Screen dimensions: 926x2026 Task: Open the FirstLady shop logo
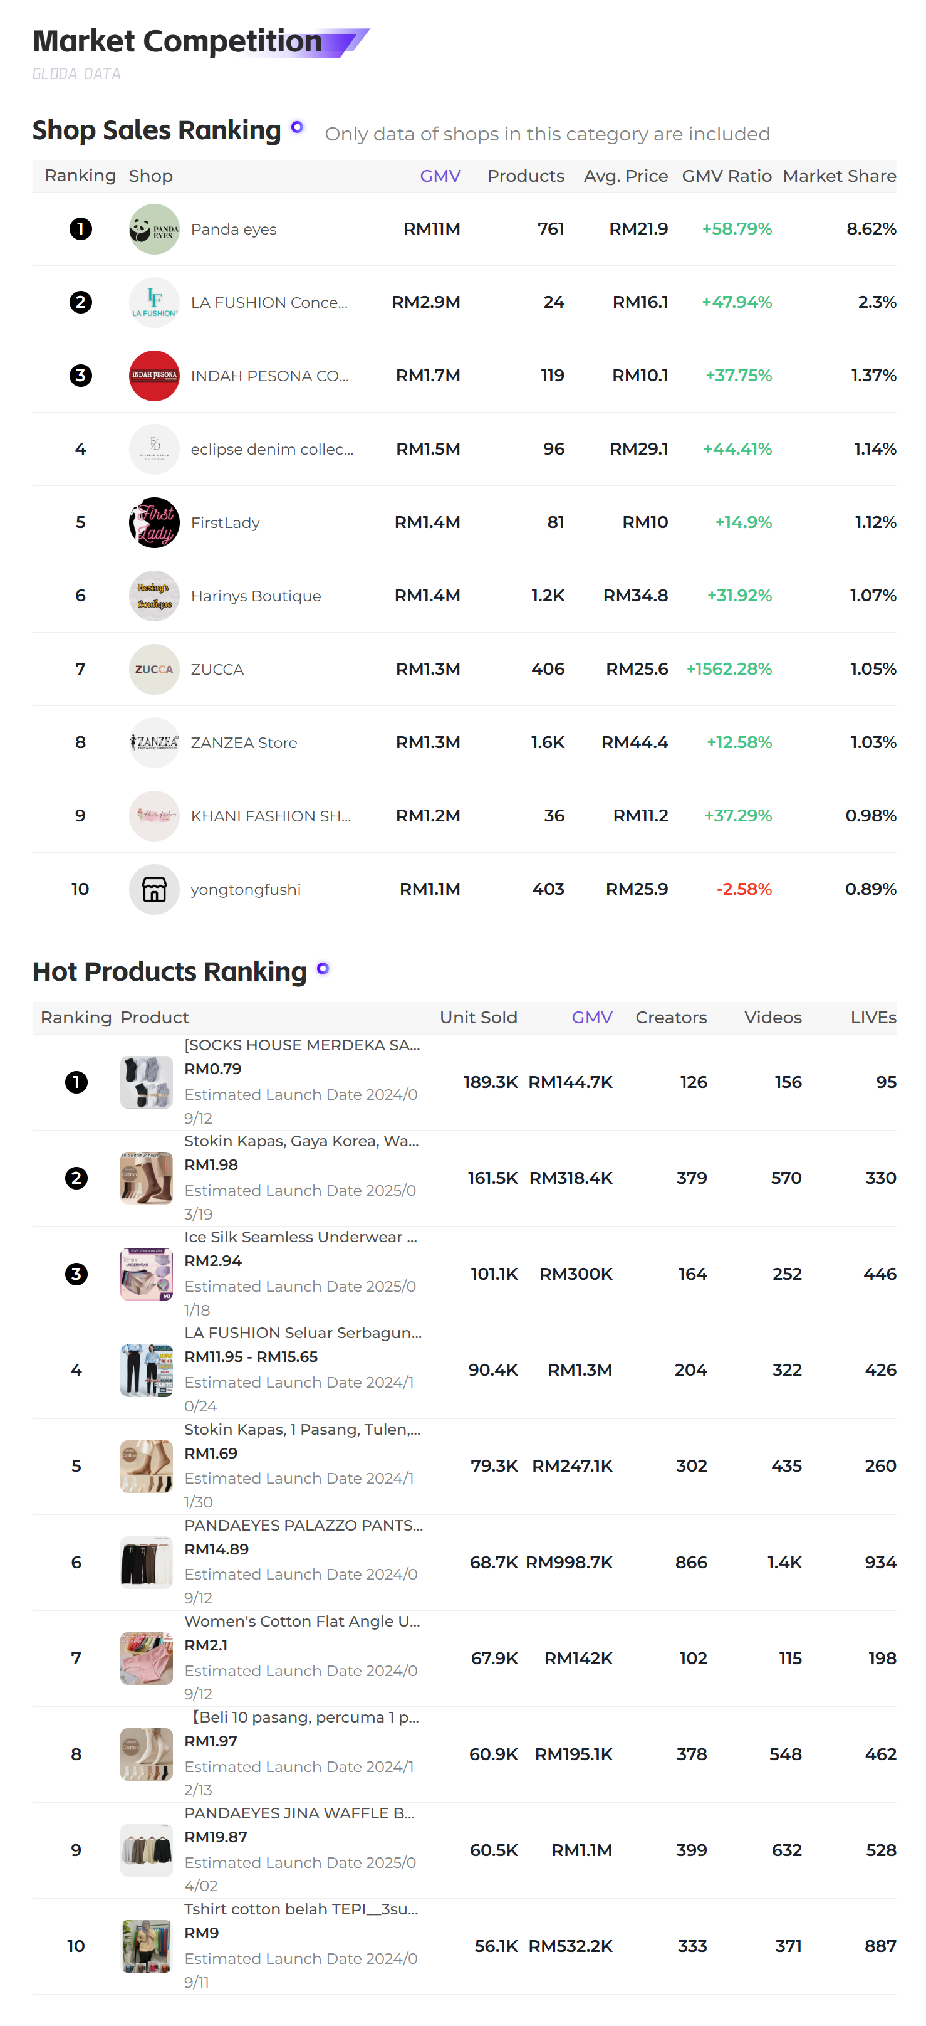pos(154,522)
